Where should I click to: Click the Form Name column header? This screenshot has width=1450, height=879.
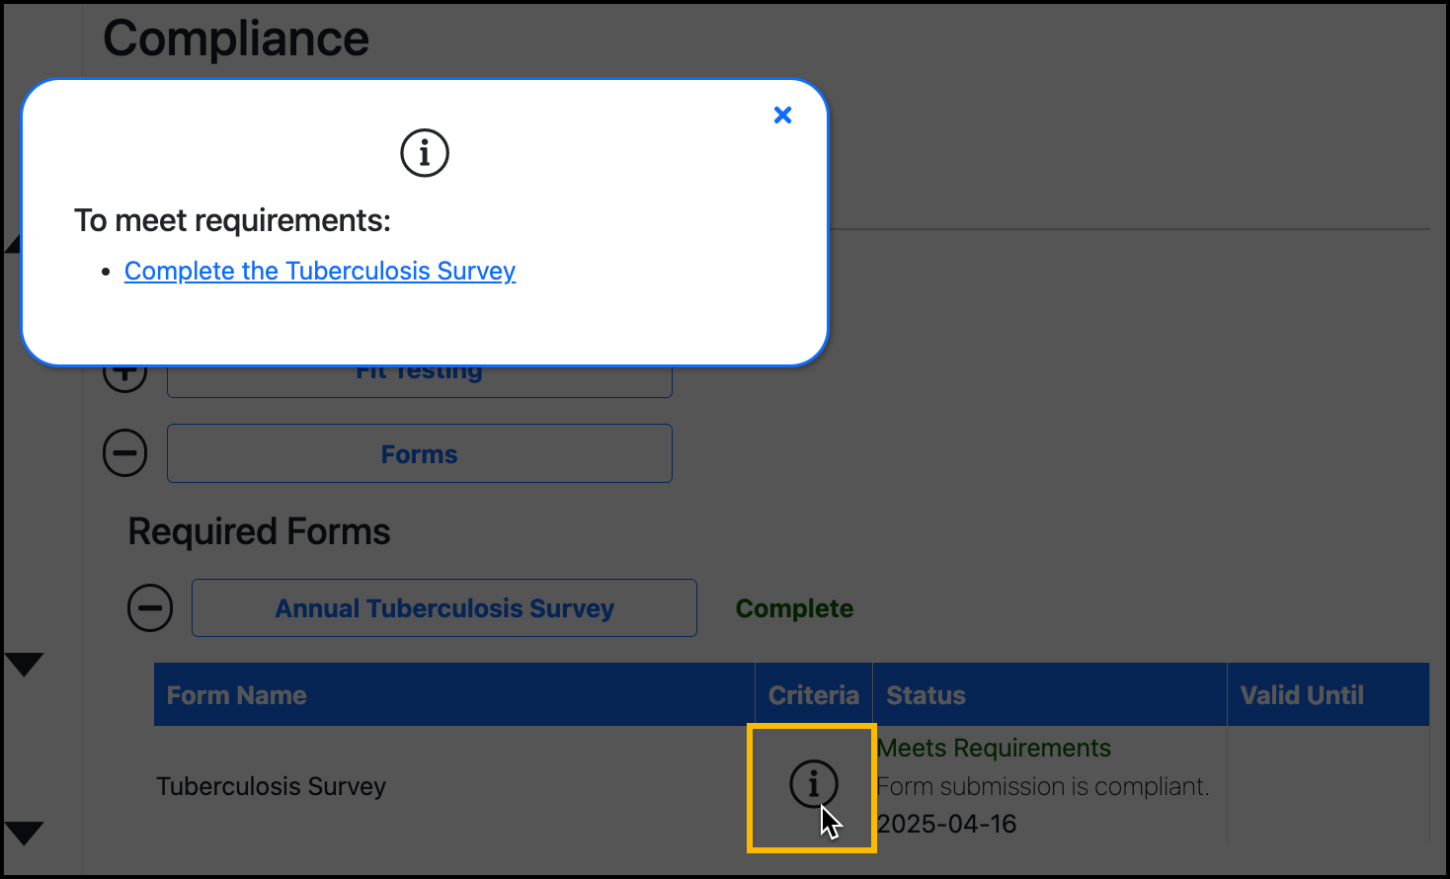tap(236, 694)
